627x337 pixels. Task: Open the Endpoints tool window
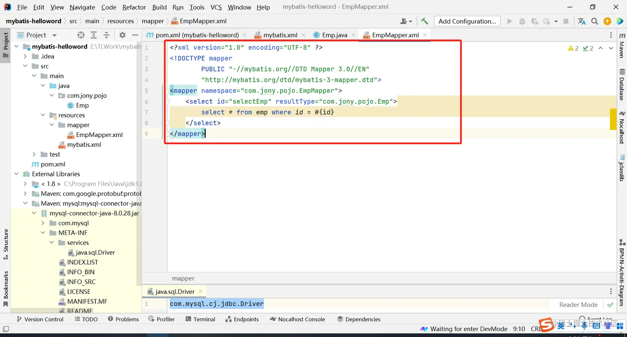242,319
